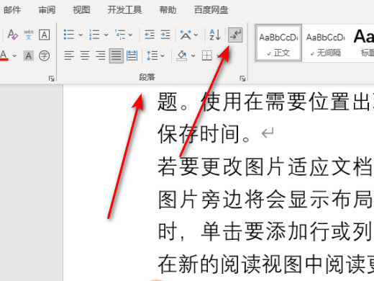Apply red font color
The width and height of the screenshot is (374, 281).
point(4,55)
